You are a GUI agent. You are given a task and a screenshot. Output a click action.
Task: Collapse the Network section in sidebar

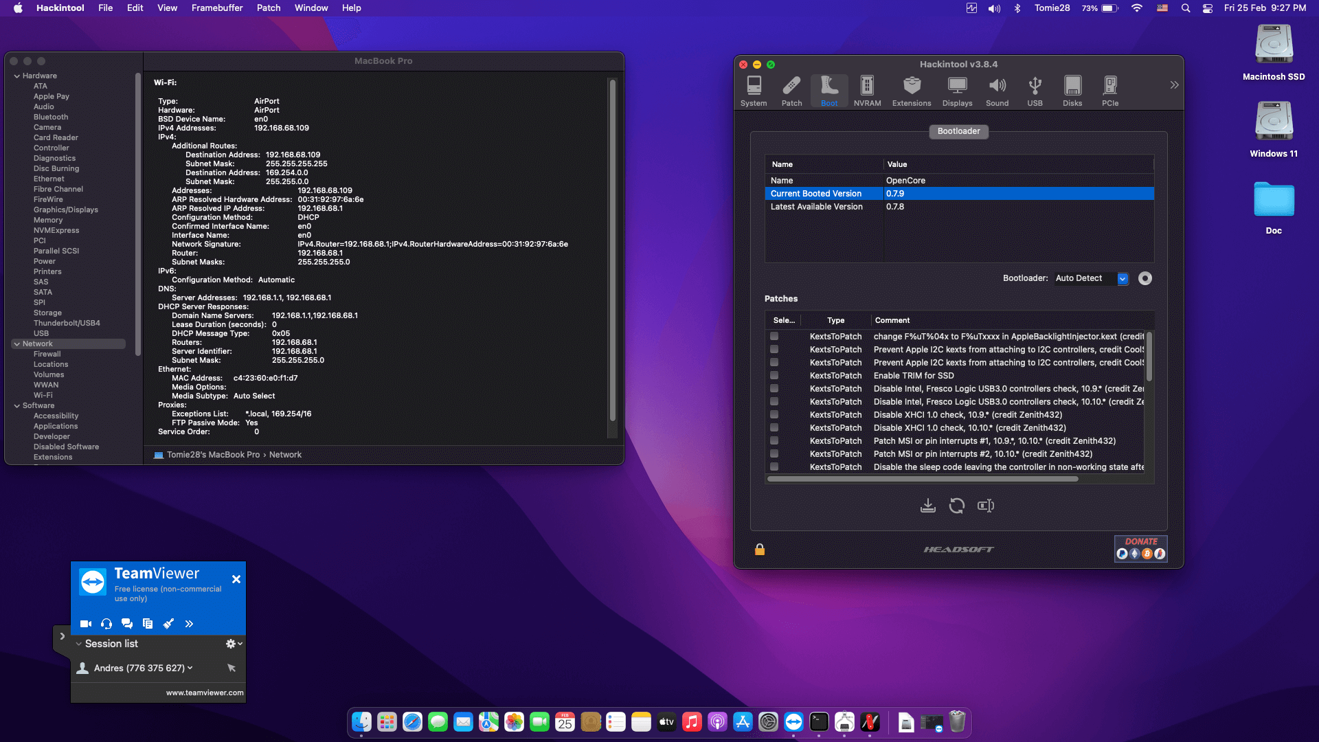pyautogui.click(x=17, y=344)
